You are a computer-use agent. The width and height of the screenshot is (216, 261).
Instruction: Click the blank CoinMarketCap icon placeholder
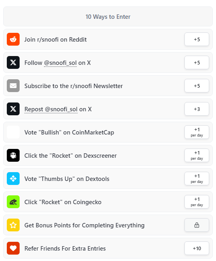(13, 132)
